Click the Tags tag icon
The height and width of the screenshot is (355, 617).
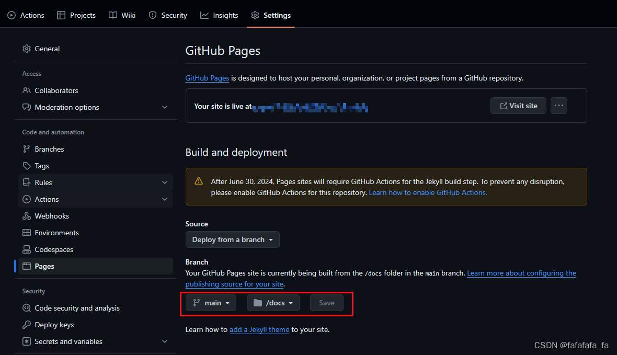pyautogui.click(x=26, y=166)
